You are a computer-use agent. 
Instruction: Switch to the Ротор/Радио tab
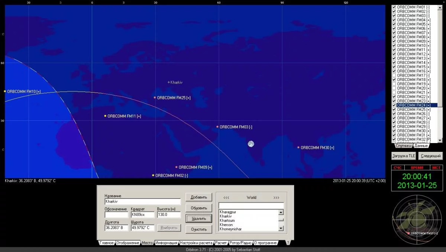(x=240, y=243)
